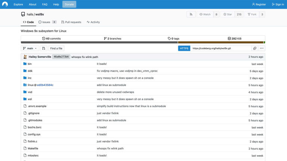Image resolution: width=287 pixels, height=161 pixels.
Task: Click the clone URL input field
Action: 220,48
